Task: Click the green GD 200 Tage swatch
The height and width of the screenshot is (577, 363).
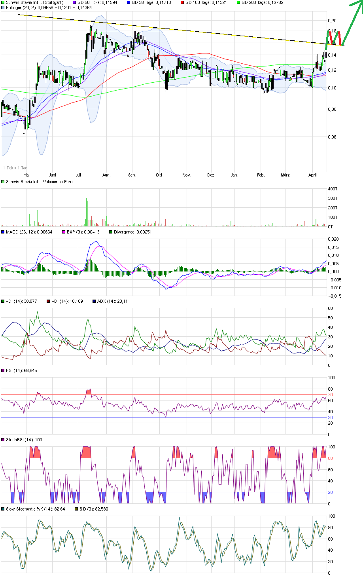Action: [x=238, y=2]
